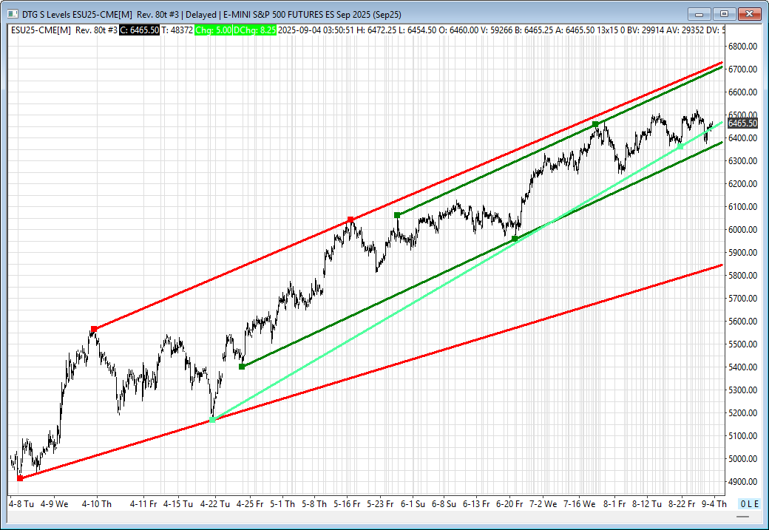Click the '5-16 Fr' date axis label
Viewport: 769px width, 530px height.
click(x=347, y=503)
